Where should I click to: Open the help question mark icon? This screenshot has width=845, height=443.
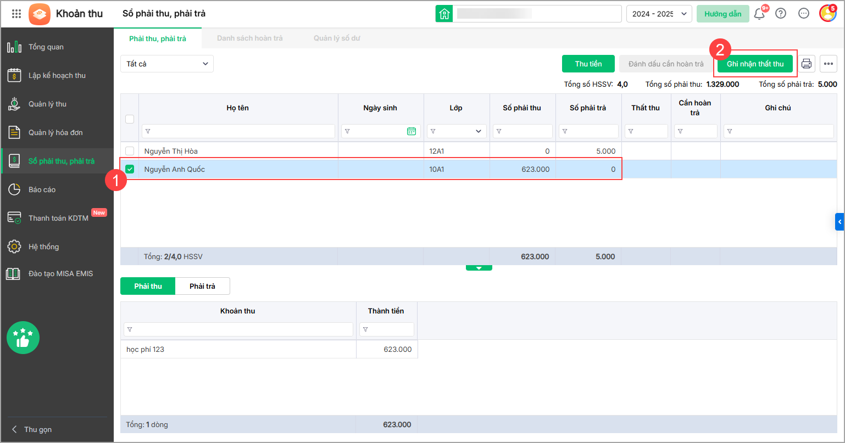pyautogui.click(x=781, y=14)
